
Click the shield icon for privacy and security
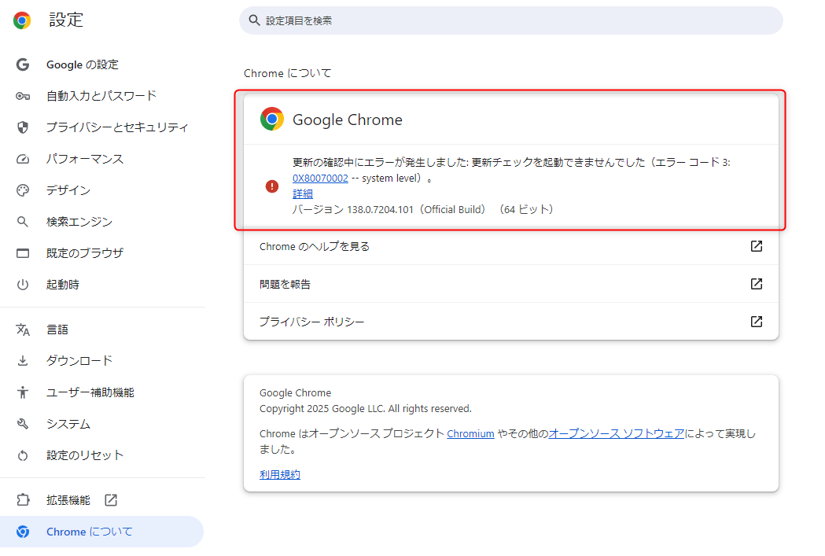click(x=23, y=127)
